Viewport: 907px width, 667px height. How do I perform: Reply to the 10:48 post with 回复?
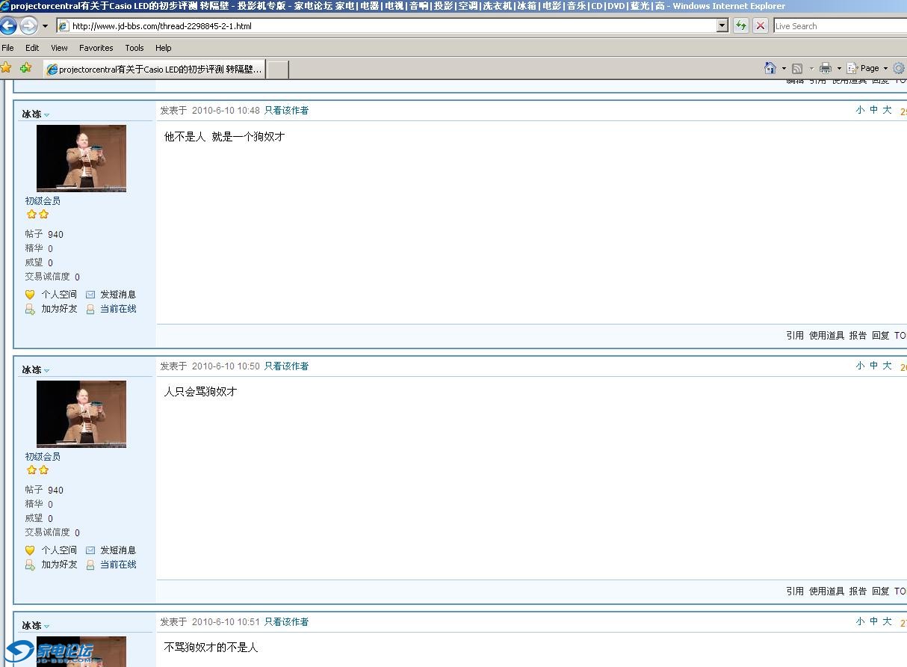pyautogui.click(x=881, y=336)
